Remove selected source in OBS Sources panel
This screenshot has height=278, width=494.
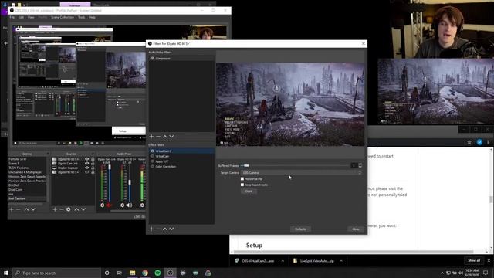tap(62, 209)
